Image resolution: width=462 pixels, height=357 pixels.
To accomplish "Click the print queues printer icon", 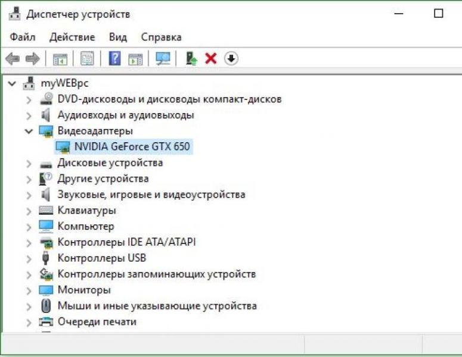I will coord(46,322).
